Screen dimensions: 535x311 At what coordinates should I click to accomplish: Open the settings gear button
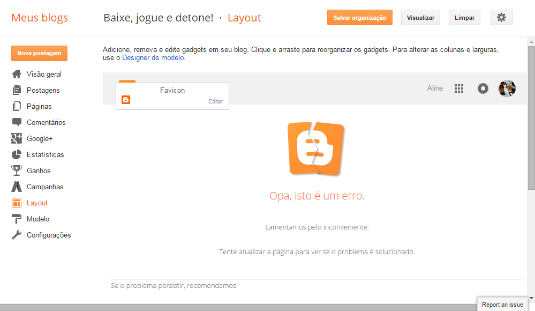(501, 18)
